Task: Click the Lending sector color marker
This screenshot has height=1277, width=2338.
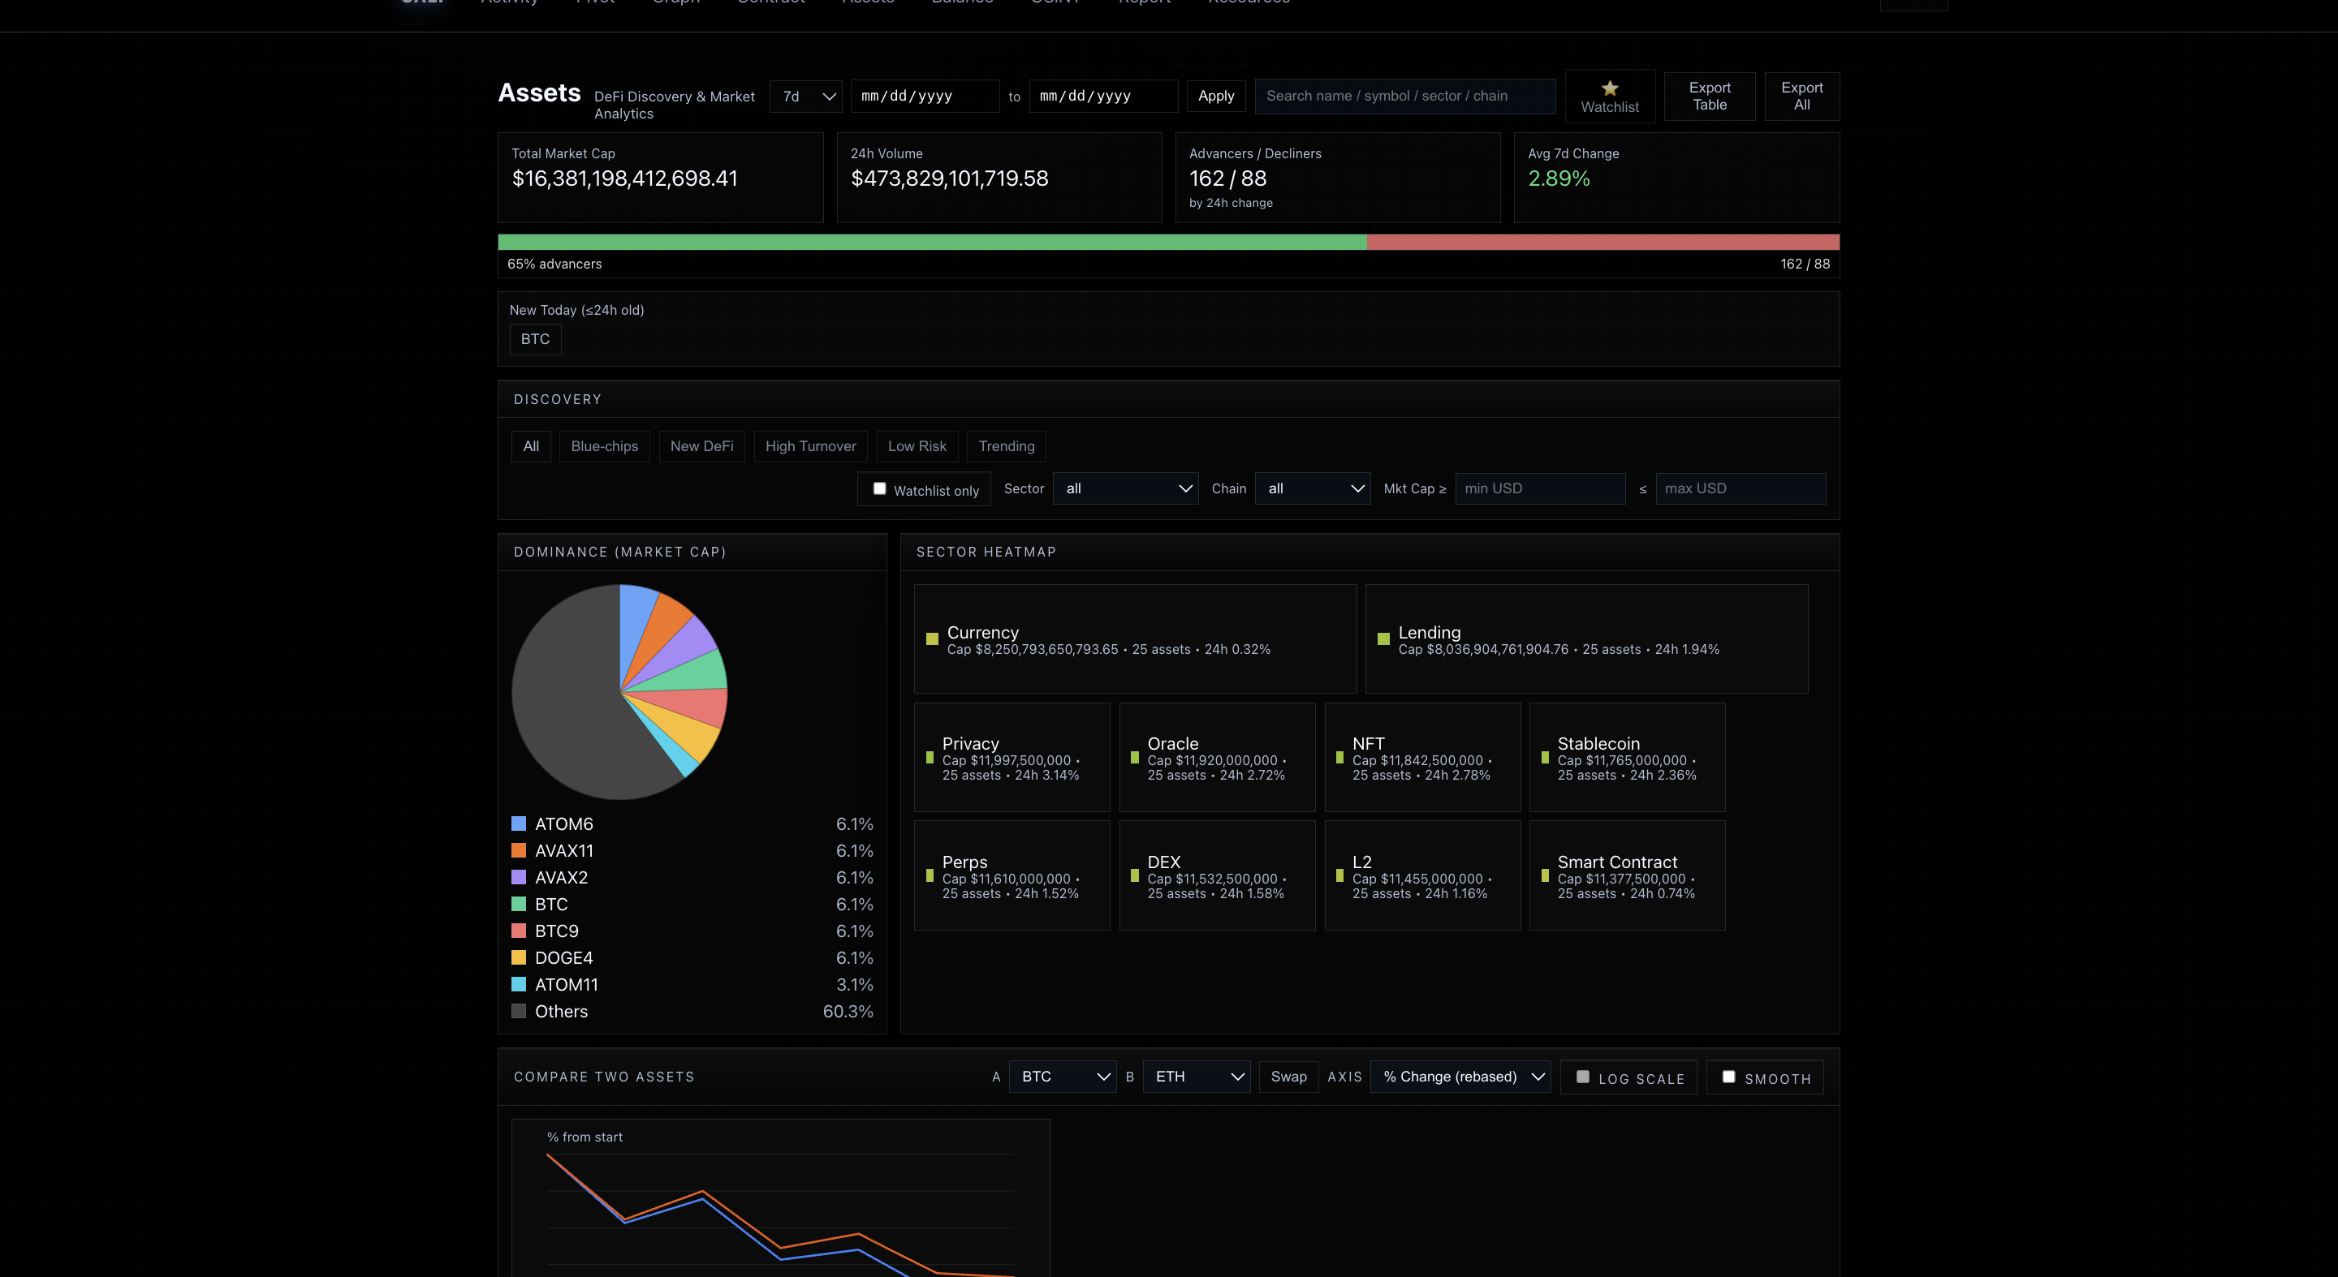Action: [x=1383, y=639]
